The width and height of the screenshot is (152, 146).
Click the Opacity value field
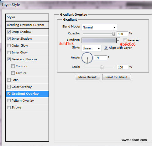click(x=122, y=34)
